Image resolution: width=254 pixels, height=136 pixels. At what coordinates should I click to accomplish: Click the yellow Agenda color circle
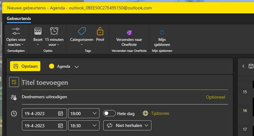[52, 66]
